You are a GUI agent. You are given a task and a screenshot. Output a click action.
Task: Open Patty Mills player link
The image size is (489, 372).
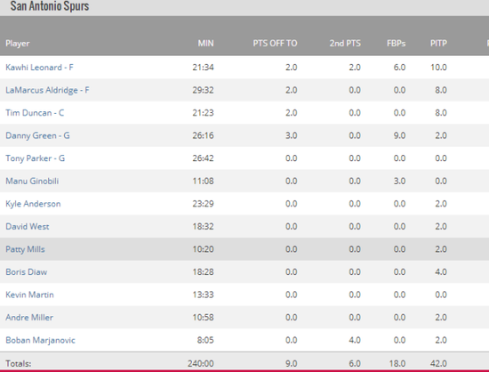tap(25, 249)
